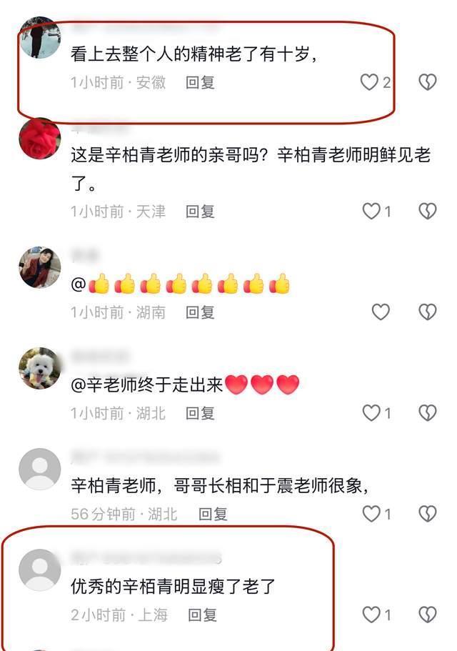The height and width of the screenshot is (651, 457).
Task: Like the Tianjin comment about 辛柏青老师
Action: click(x=371, y=212)
